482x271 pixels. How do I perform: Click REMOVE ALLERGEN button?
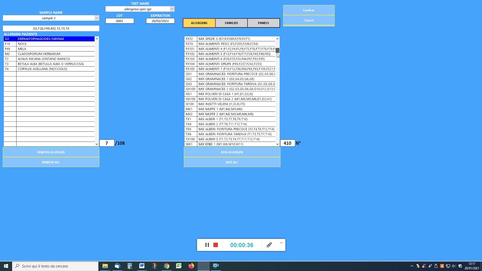coord(51,152)
